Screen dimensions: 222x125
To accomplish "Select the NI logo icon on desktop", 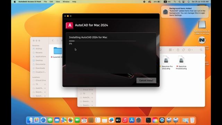I will 202,40.
